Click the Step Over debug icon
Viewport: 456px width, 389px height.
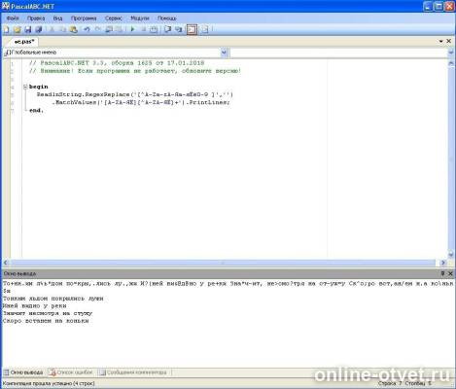178,30
